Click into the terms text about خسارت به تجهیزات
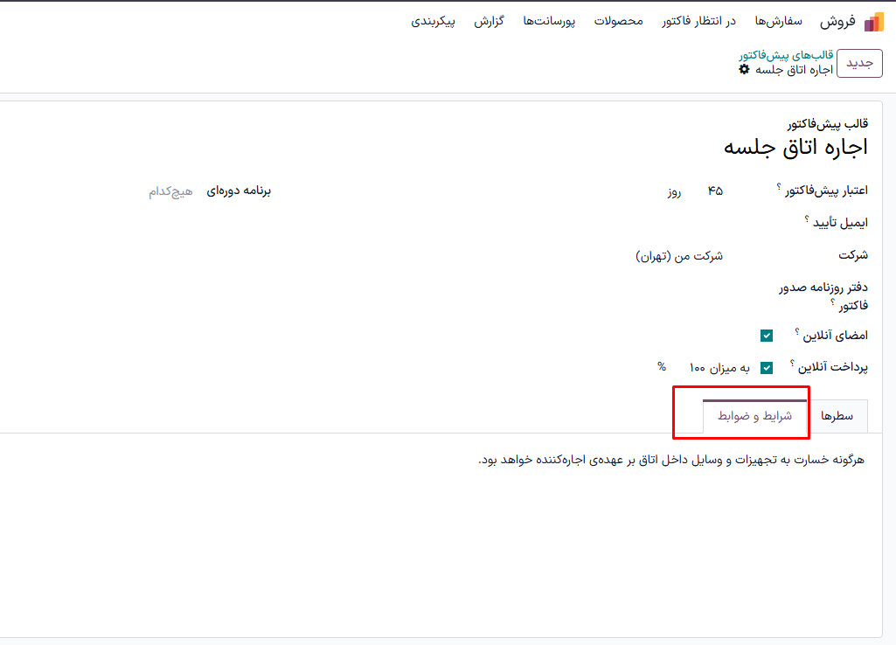Screen dimensions: 896x645 coord(671,460)
